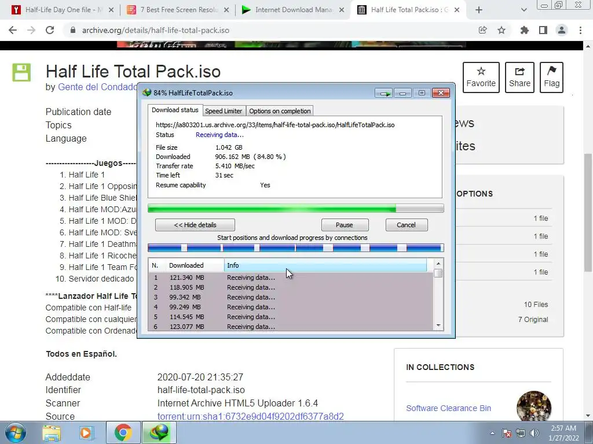
Task: Click the taskbar clock showing 2:57 AM
Action: 563,433
